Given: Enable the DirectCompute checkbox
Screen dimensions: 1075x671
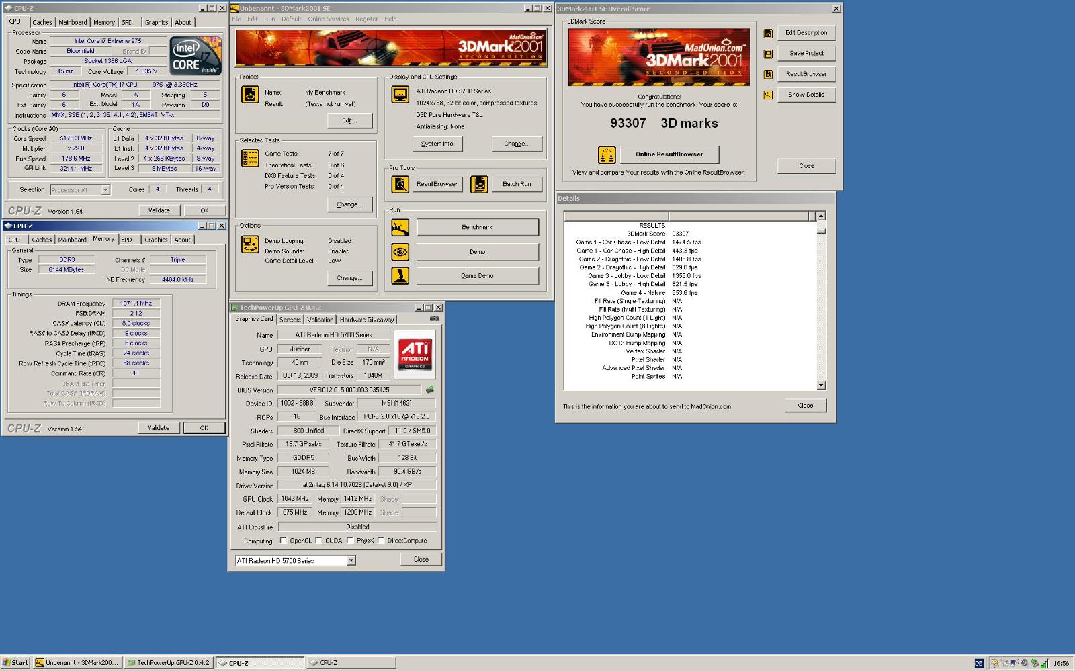Looking at the screenshot, I should pyautogui.click(x=381, y=541).
